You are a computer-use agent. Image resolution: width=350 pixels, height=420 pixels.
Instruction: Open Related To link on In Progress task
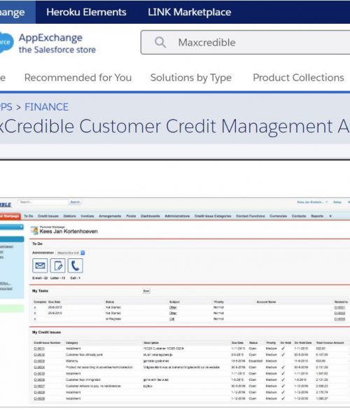pos(339,319)
